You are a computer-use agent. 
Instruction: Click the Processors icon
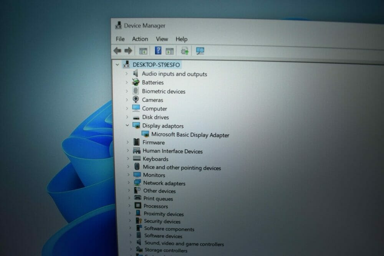pyautogui.click(x=138, y=206)
